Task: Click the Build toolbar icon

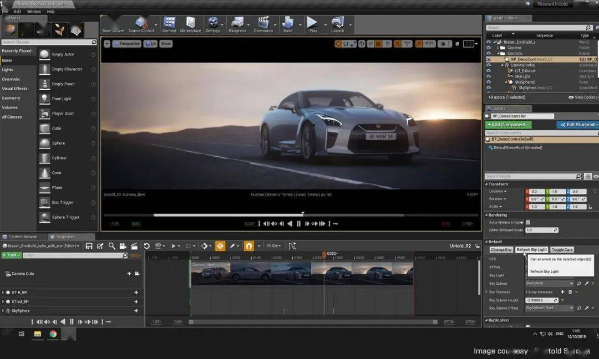Action: [288, 24]
